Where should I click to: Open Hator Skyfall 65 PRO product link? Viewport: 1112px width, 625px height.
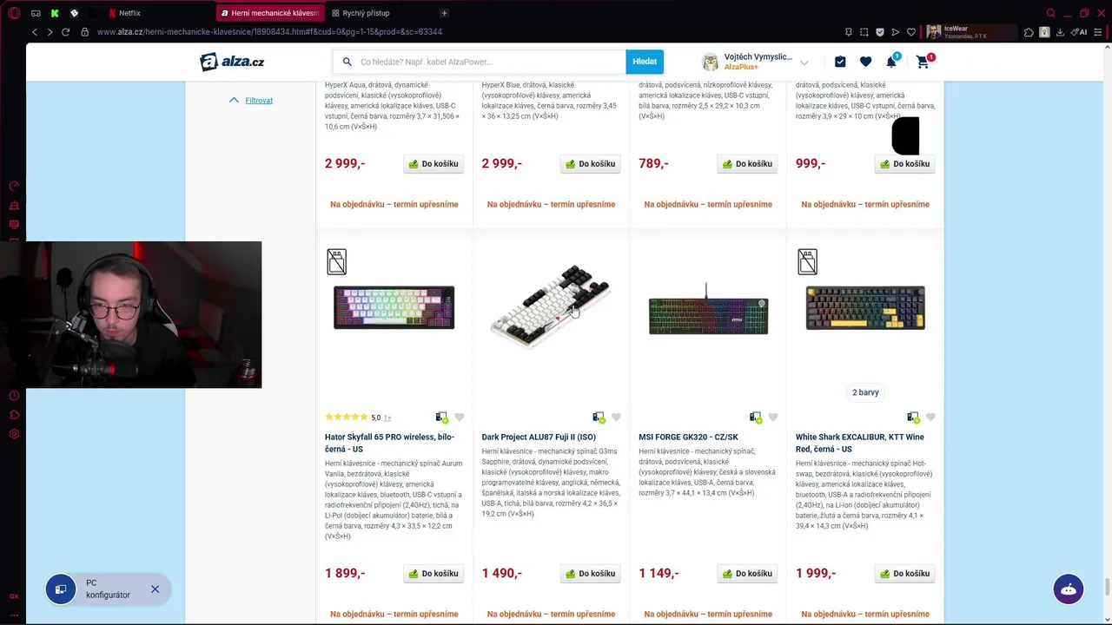tap(389, 443)
